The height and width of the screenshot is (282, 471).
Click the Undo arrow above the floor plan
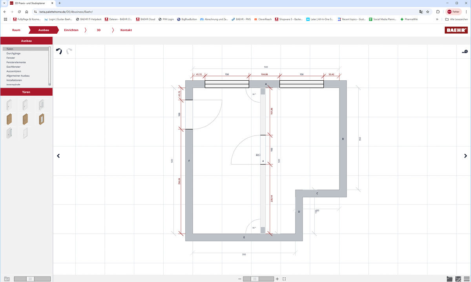pyautogui.click(x=59, y=51)
